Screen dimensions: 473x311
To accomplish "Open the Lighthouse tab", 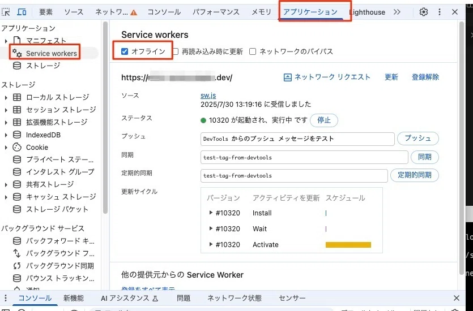I will [x=368, y=12].
